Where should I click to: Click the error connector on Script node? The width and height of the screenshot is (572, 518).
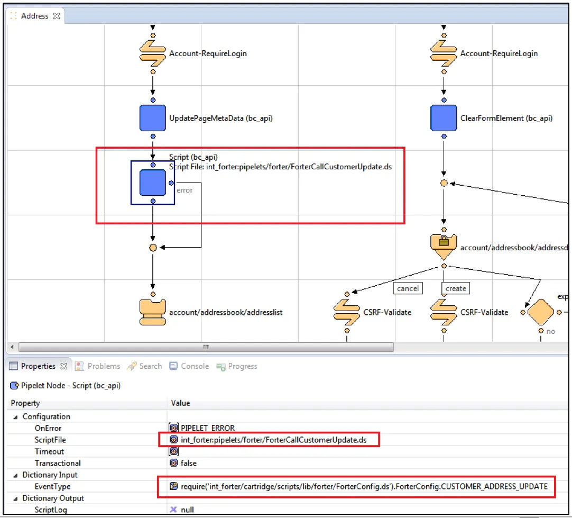[x=171, y=183]
